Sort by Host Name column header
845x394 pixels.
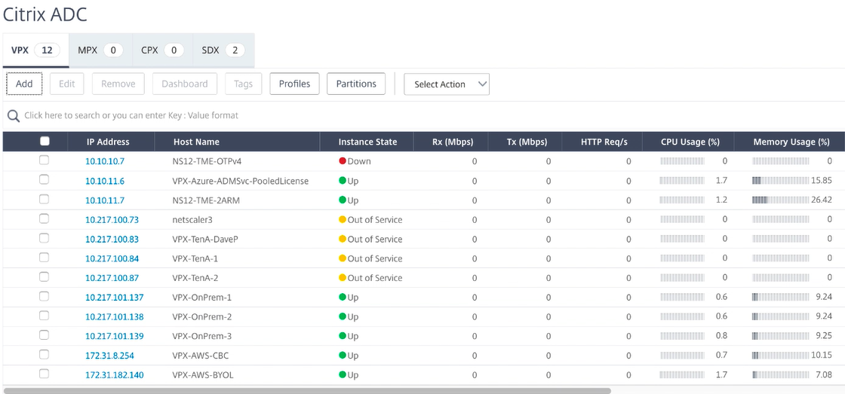(x=196, y=142)
